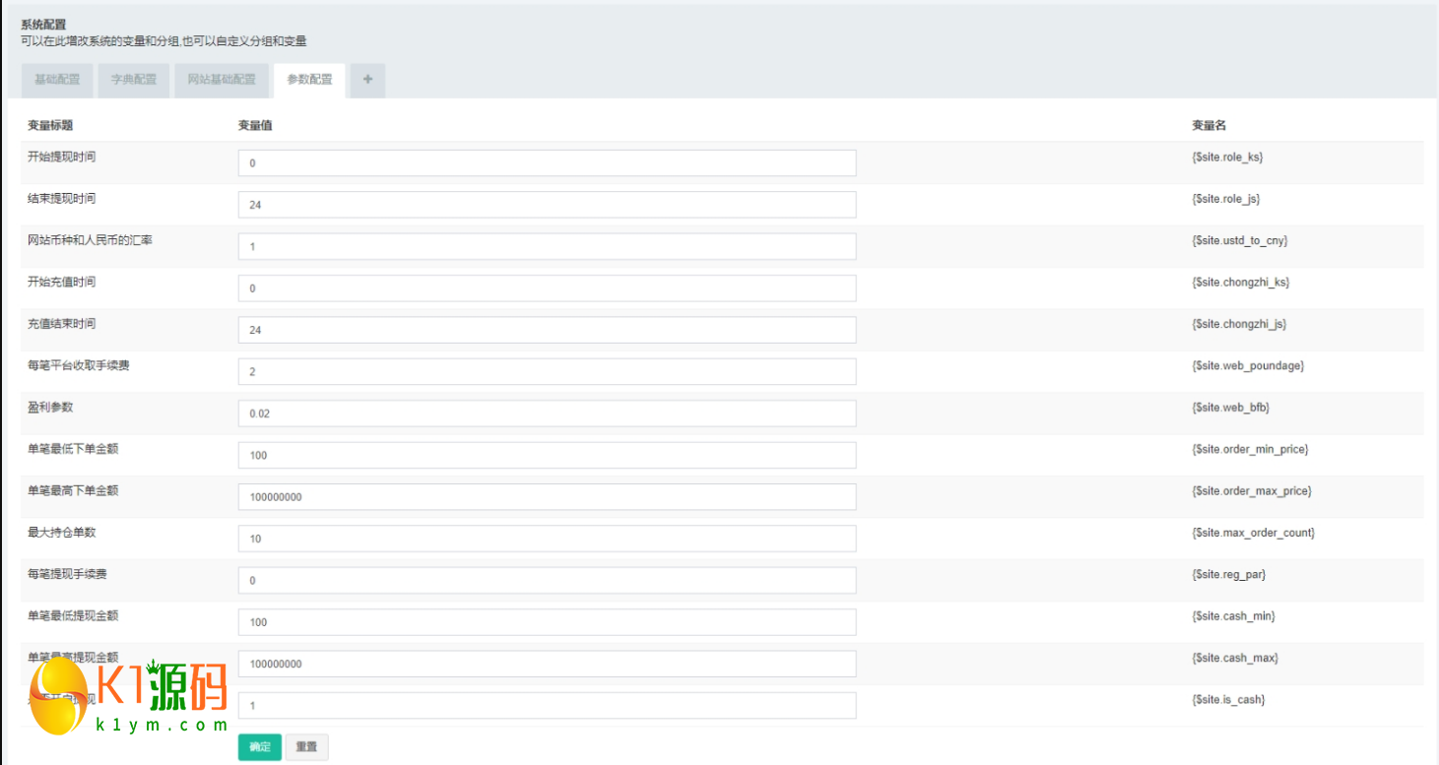
Task: Click the plus icon to add a group
Action: click(367, 80)
